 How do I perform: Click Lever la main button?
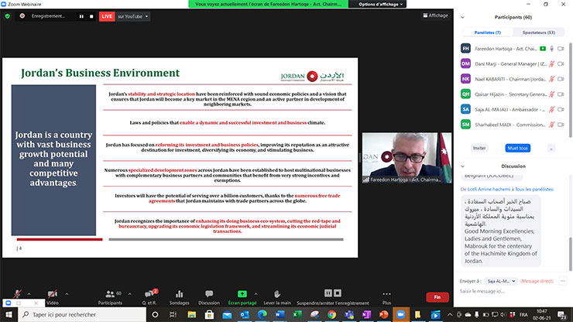pos(277,297)
